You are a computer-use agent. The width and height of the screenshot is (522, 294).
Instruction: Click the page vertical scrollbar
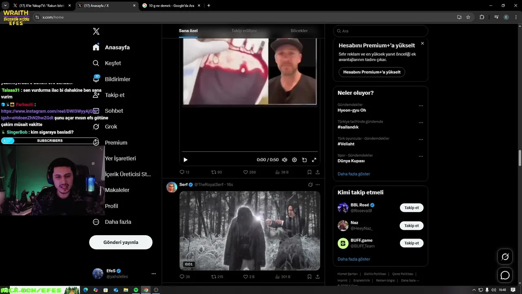[x=520, y=158]
